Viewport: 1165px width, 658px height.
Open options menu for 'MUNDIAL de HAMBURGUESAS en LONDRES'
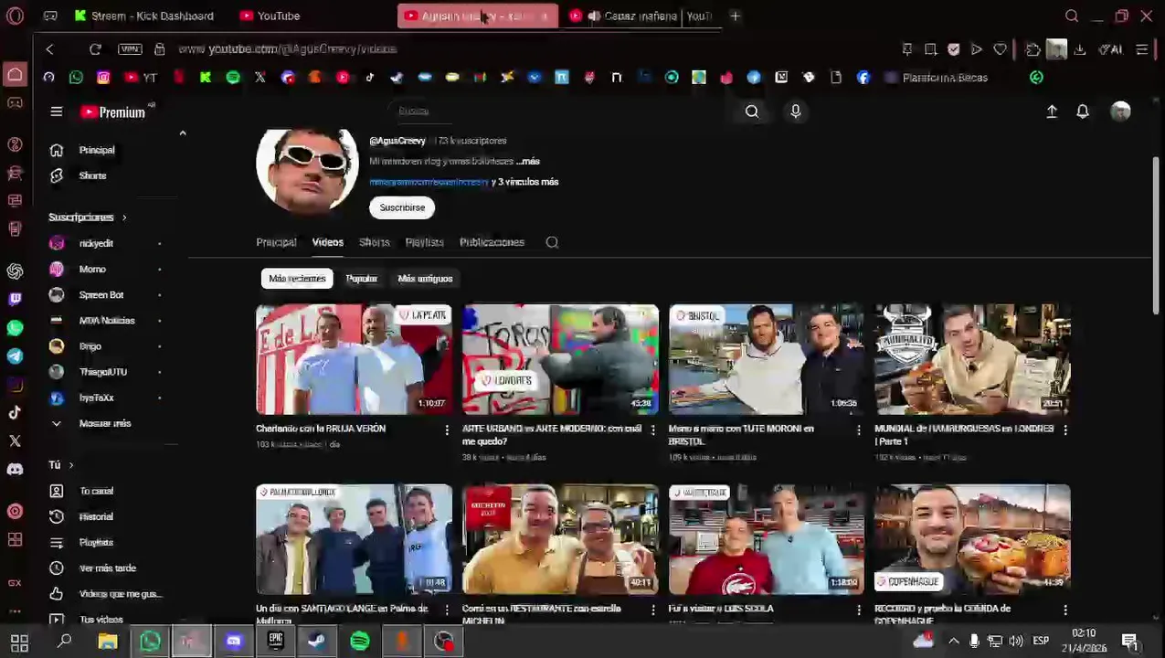(x=1064, y=430)
